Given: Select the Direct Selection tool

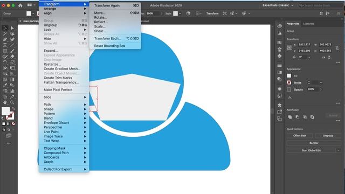Looking at the screenshot, I should click(x=12, y=28).
